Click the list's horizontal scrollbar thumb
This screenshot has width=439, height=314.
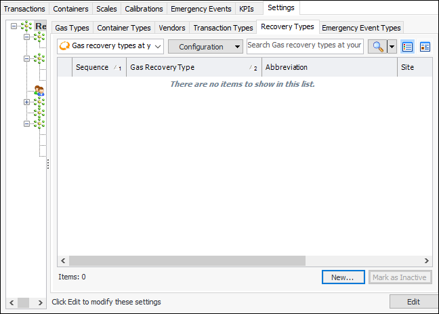pyautogui.click(x=188, y=260)
